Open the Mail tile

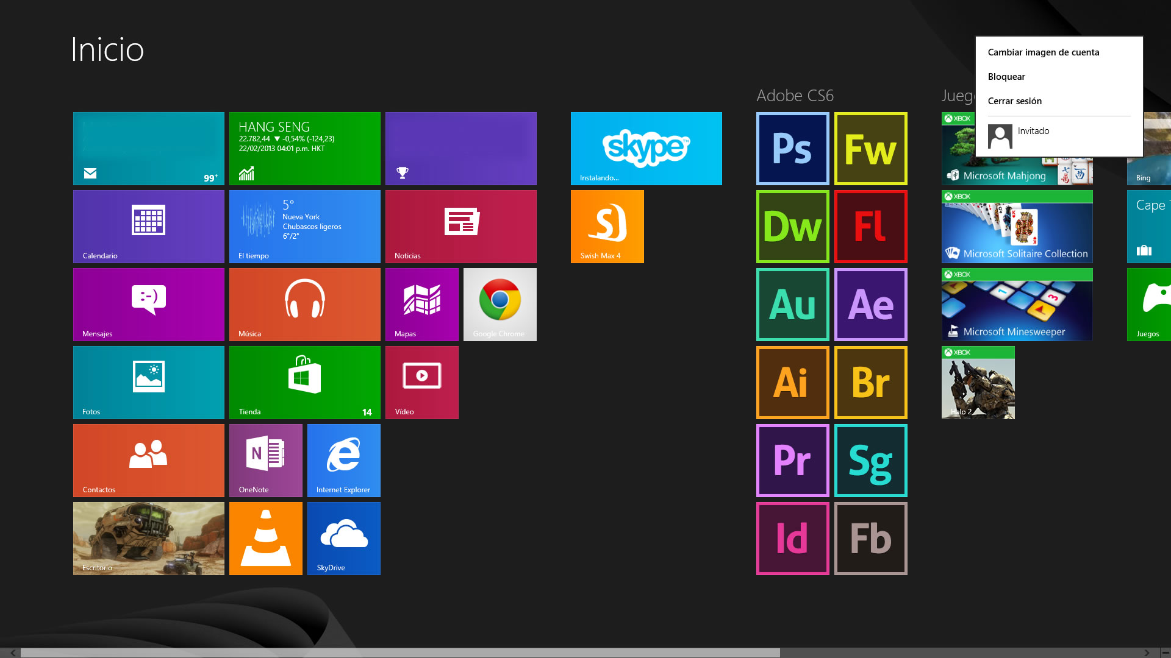coord(149,149)
